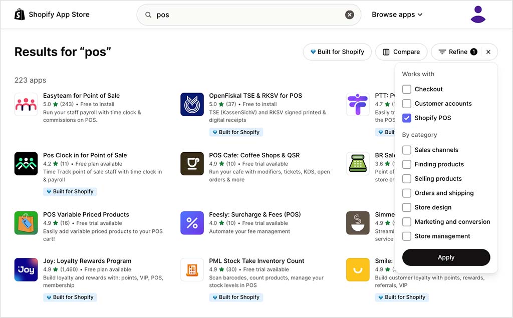
Task: Open Easyteam for Point of Sale title
Action: click(82, 96)
